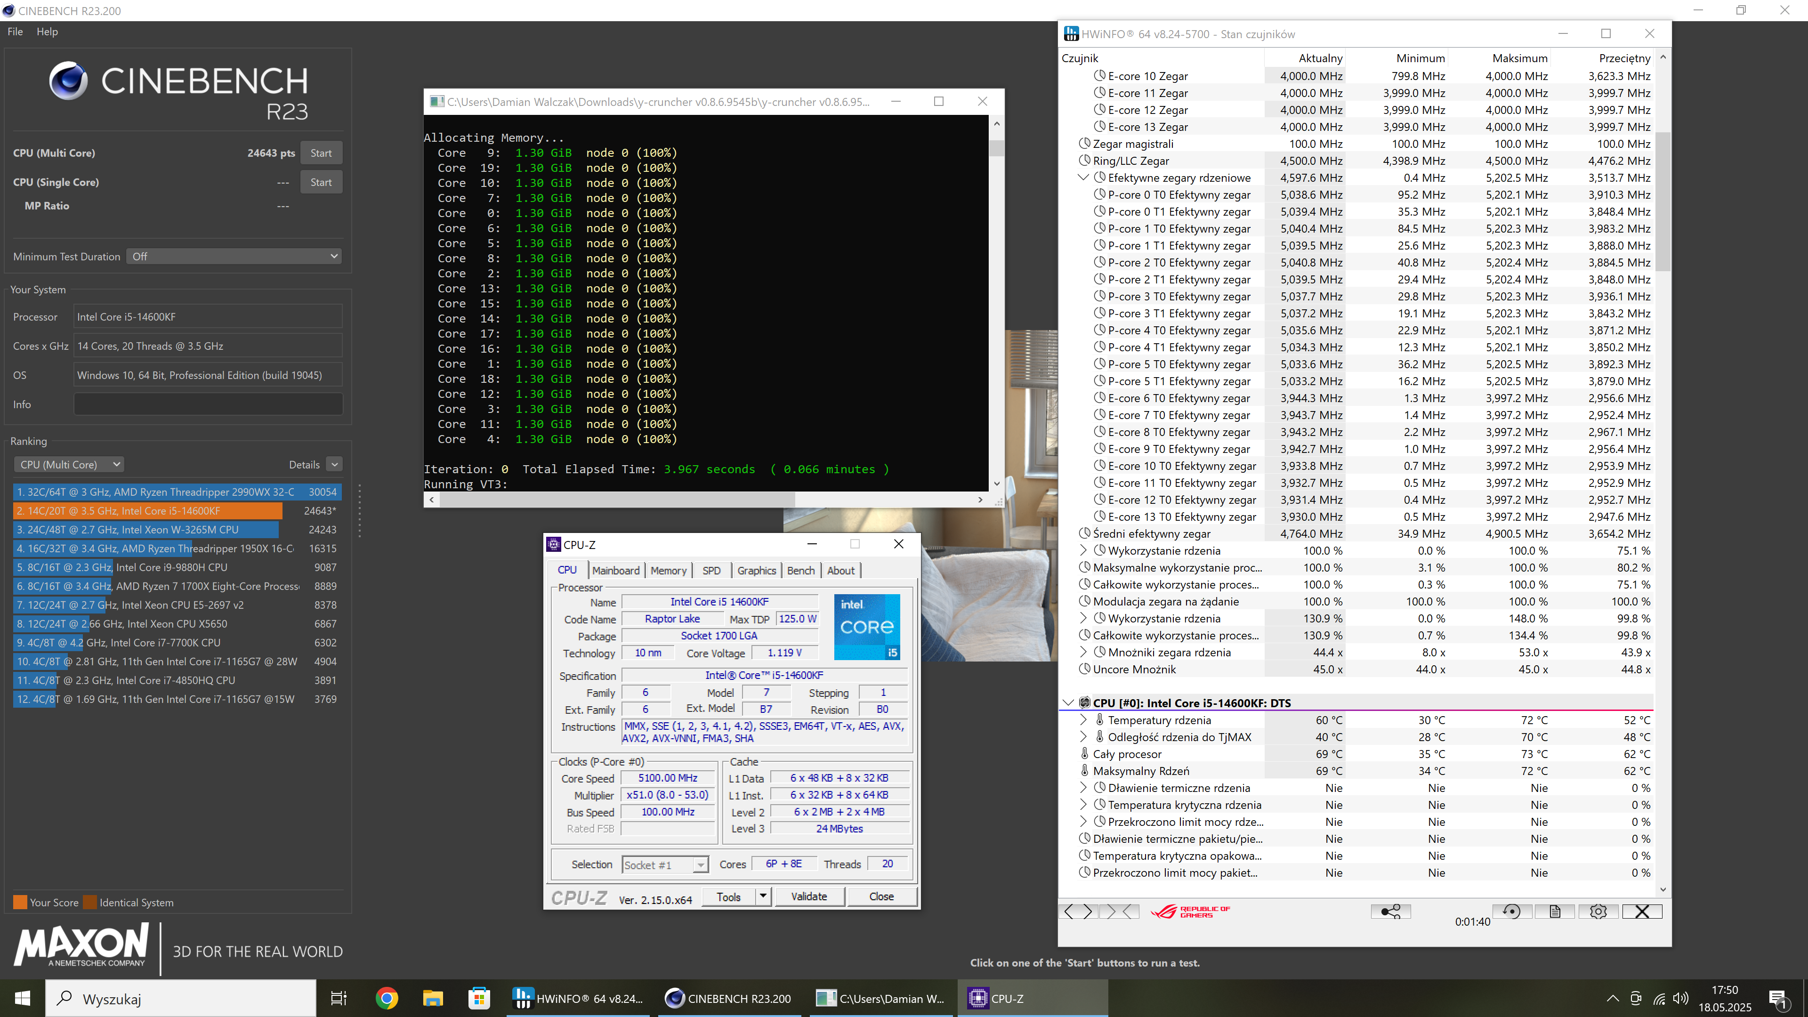Open the Socket #1 selection combo box

664,865
